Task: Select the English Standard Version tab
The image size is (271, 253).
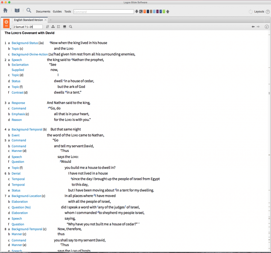Action: coord(28,20)
